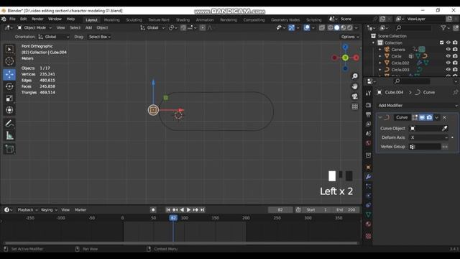Open the Render properties tab
This screenshot has height=259, width=460.
click(368, 105)
